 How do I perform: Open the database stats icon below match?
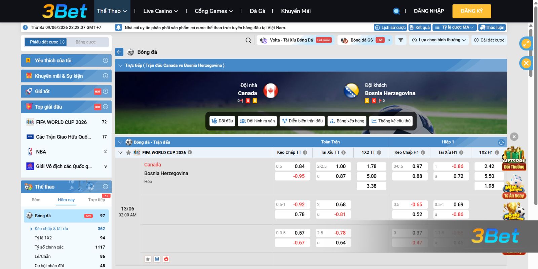tap(157, 259)
